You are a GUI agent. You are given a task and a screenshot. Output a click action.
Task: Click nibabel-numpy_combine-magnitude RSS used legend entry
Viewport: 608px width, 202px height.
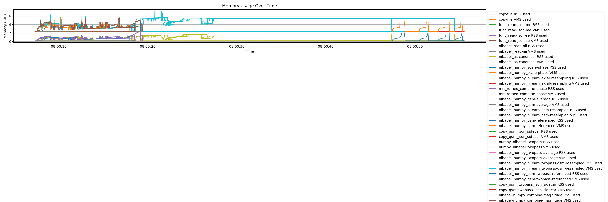click(x=534, y=195)
